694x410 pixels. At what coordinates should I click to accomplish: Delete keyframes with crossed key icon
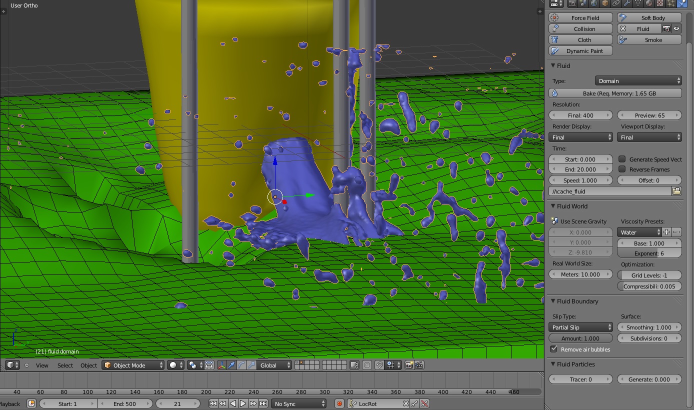click(x=424, y=403)
